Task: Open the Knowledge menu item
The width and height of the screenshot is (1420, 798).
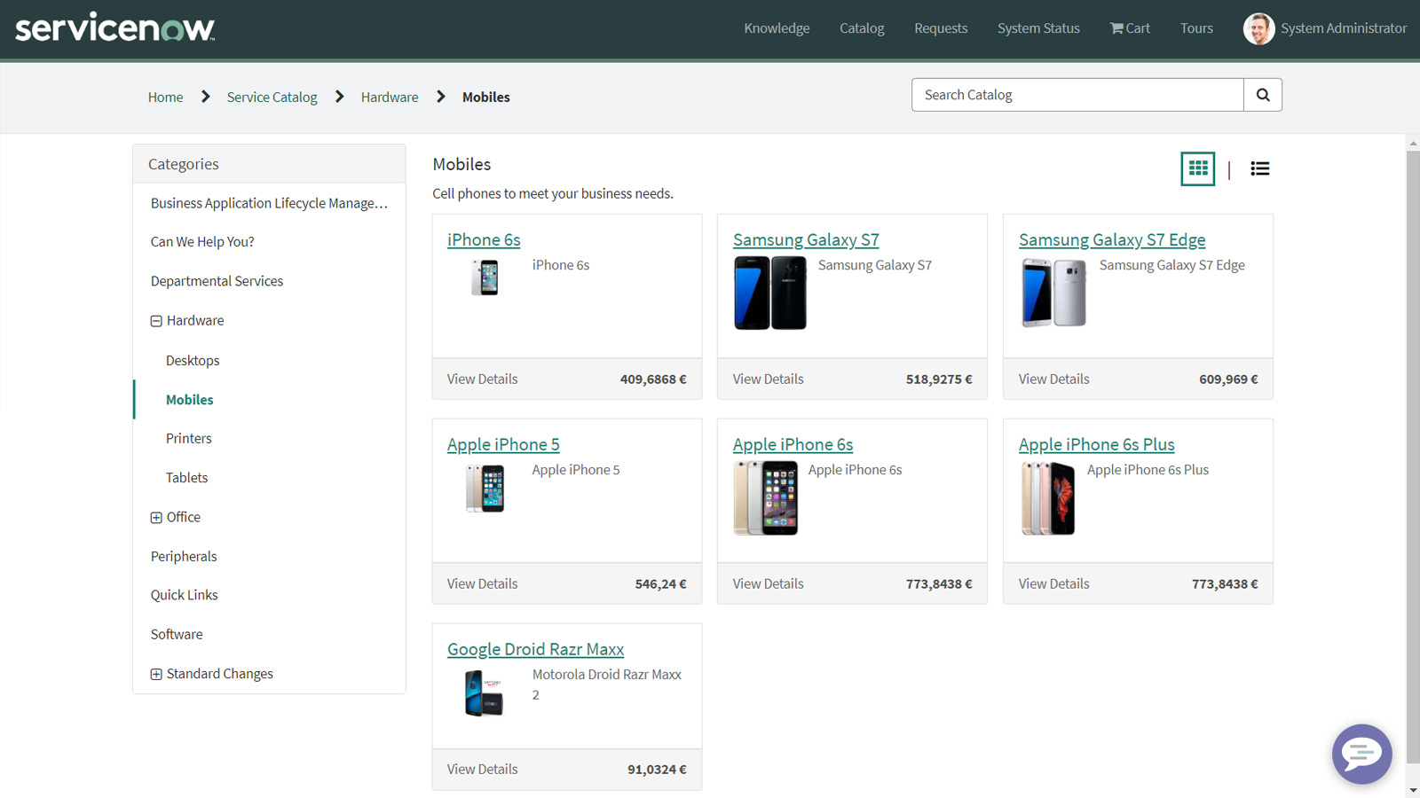Action: click(x=777, y=28)
